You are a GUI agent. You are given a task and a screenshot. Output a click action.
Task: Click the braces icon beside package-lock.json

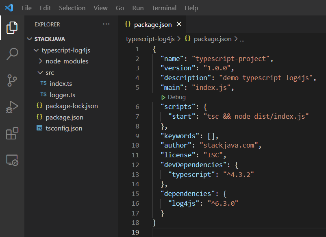(39, 106)
